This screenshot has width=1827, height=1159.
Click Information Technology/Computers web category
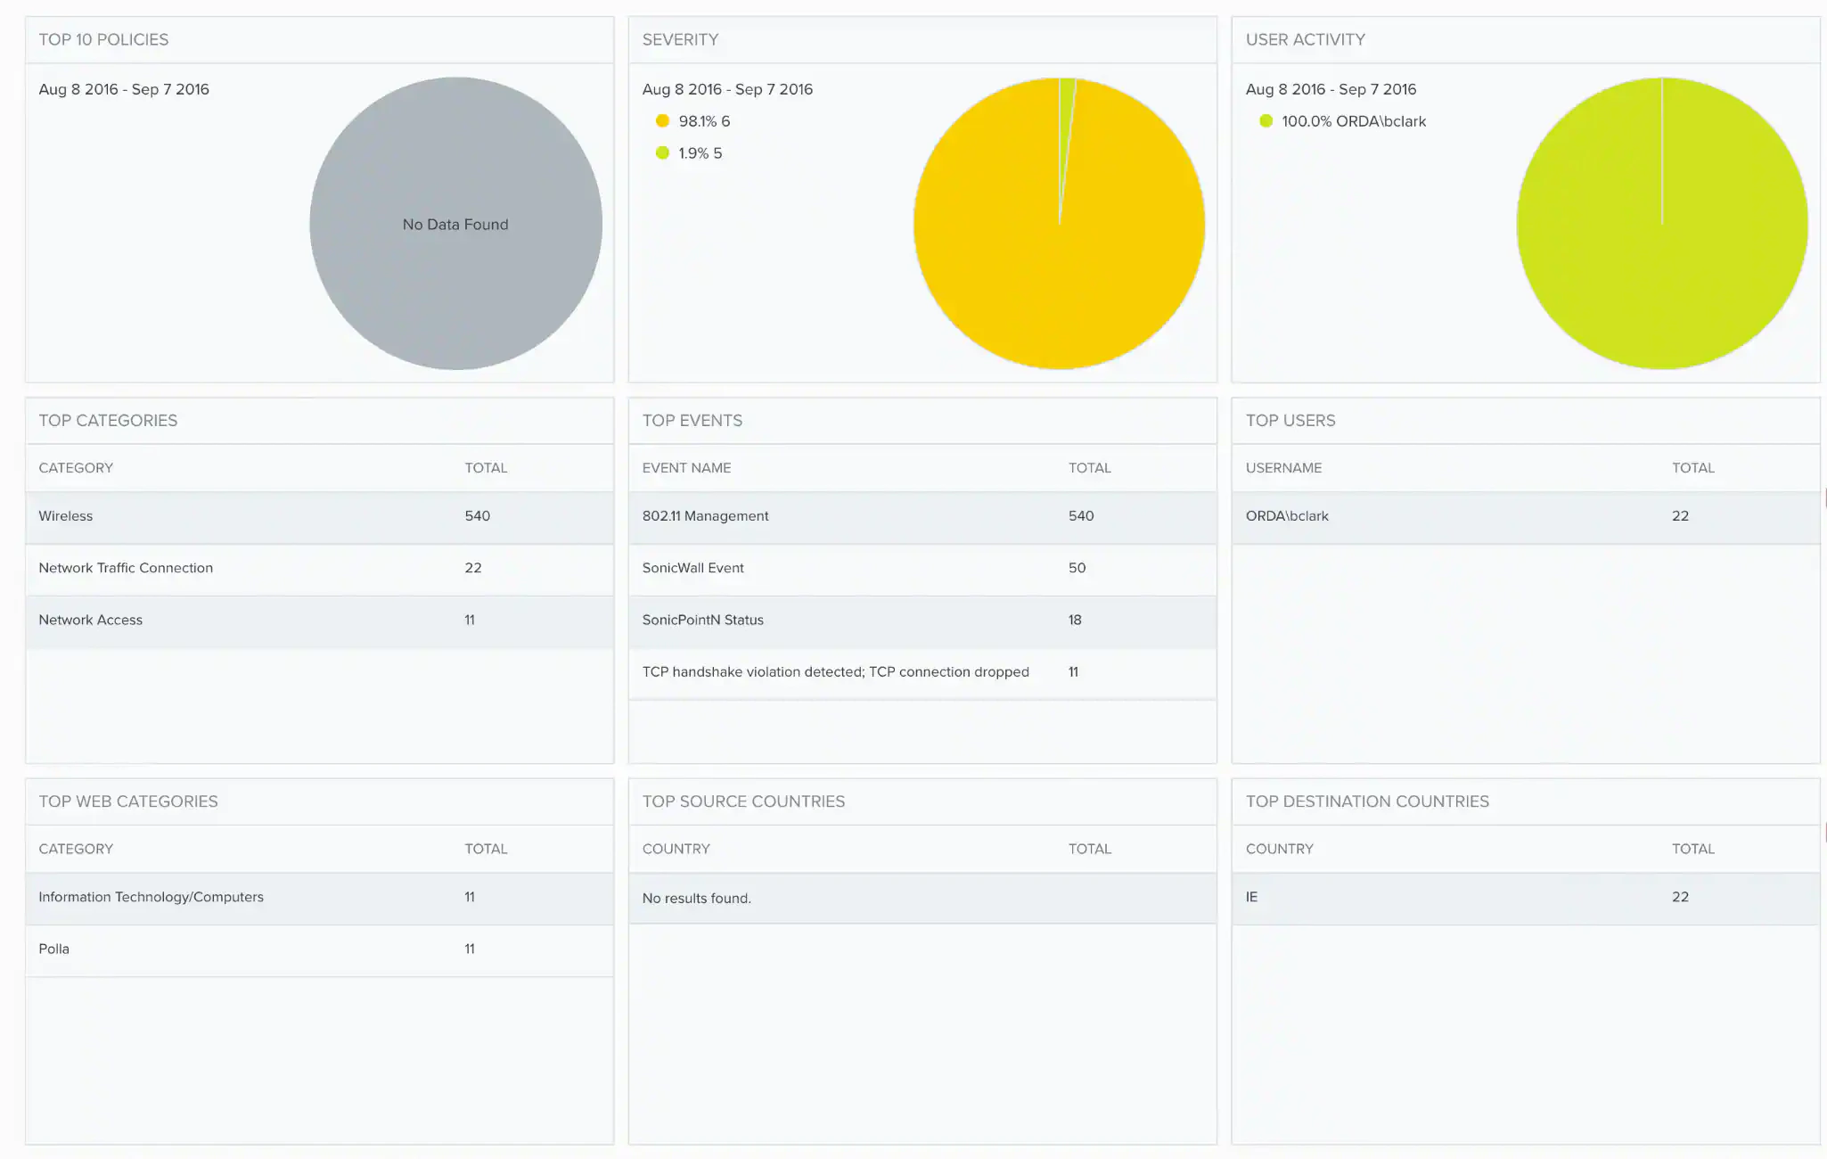[151, 897]
